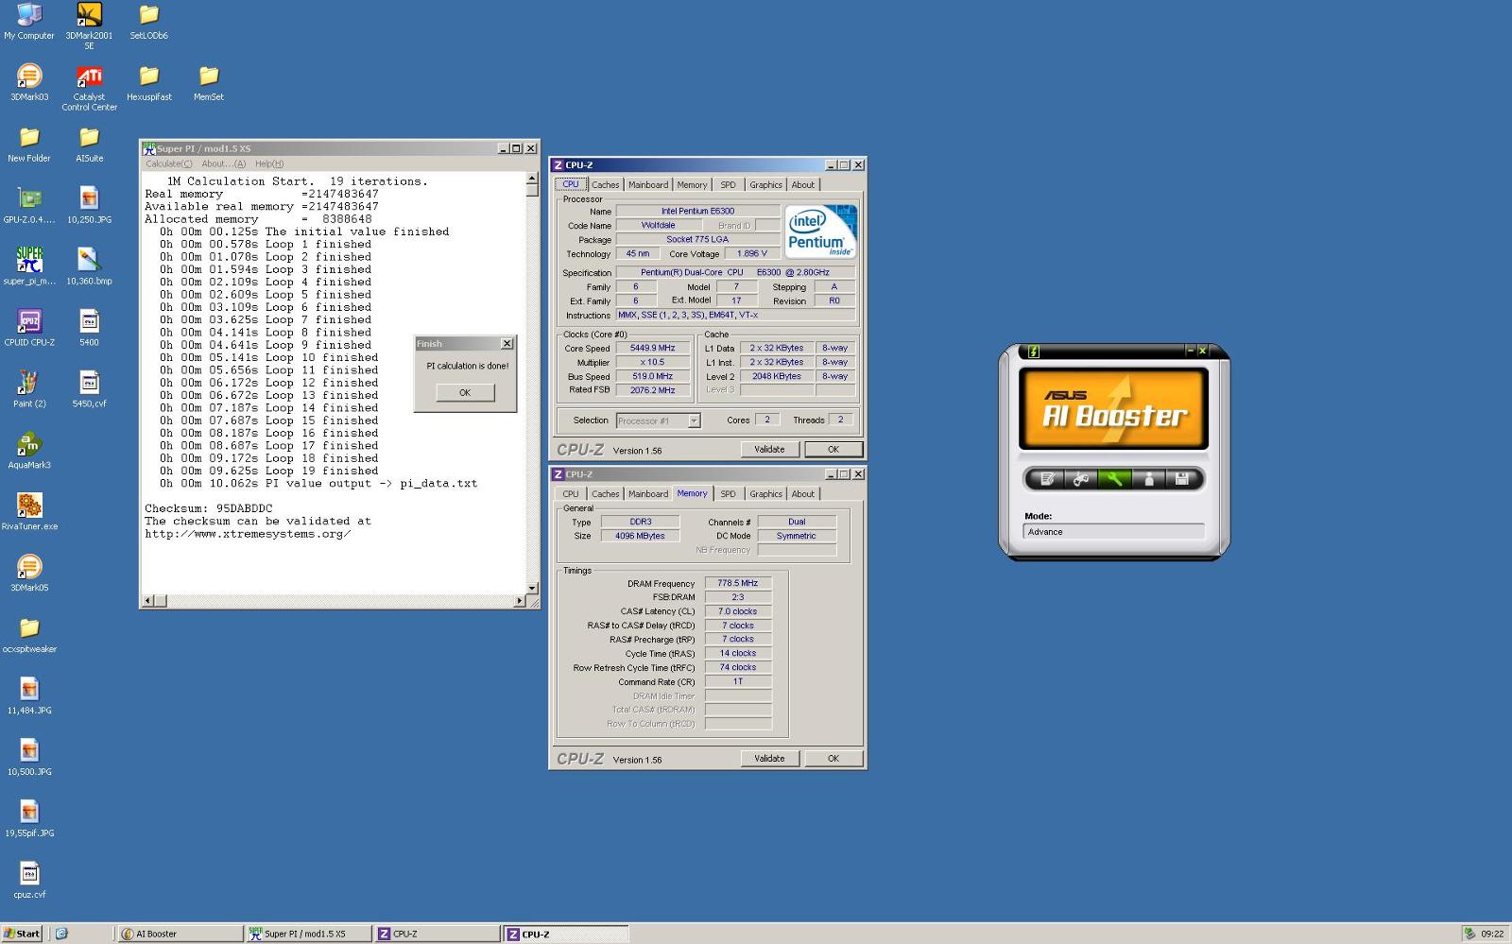
Task: Open SetLODb6 folder on desktop
Action: click(x=148, y=21)
